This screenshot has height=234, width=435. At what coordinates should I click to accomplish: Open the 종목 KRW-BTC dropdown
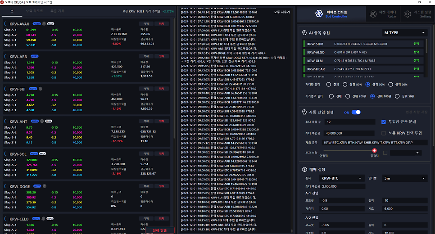[341, 178]
